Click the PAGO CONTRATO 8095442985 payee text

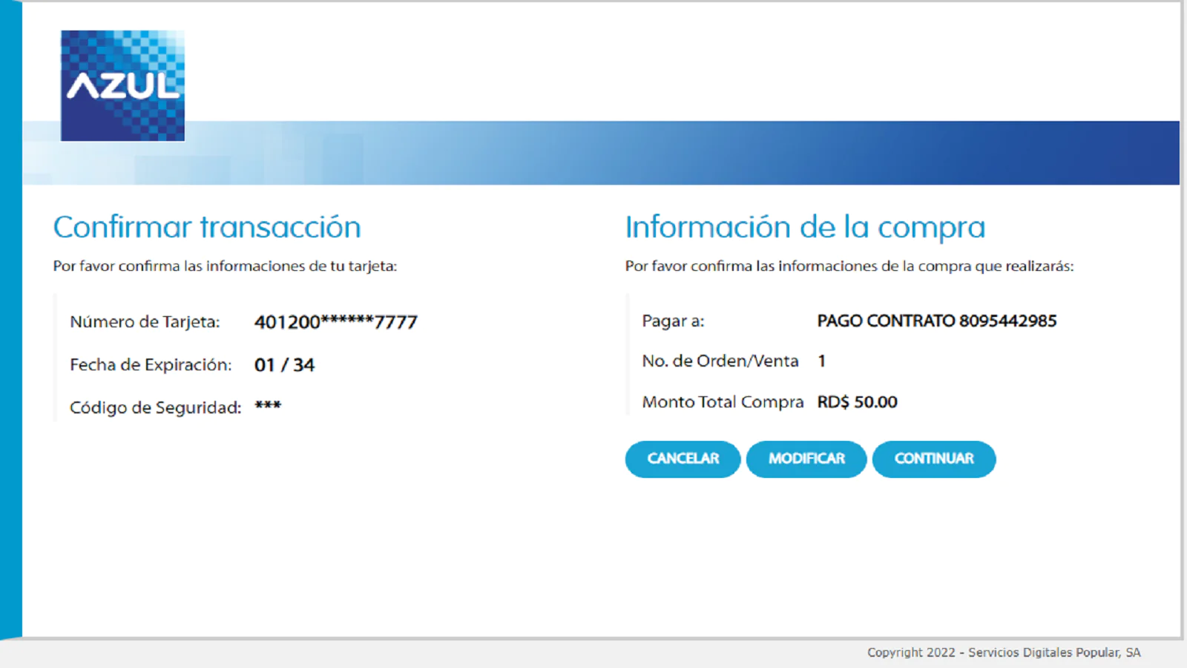tap(936, 321)
